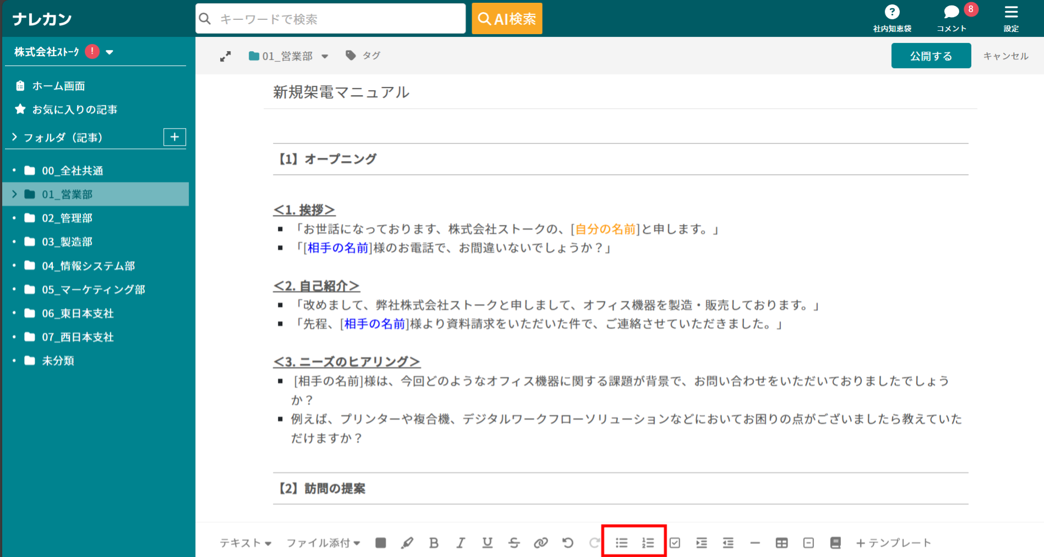Insert a table into the article

point(781,543)
